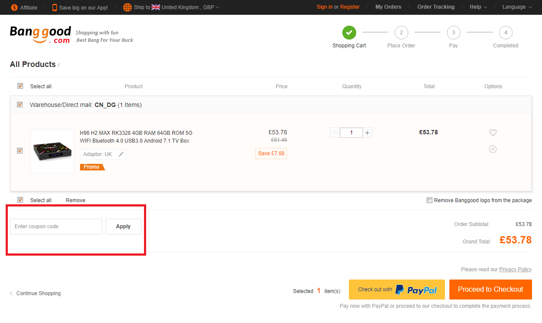Viewport: 542px width, 323px height.
Task: Edit adaptor option with pencil icon
Action: click(x=121, y=154)
